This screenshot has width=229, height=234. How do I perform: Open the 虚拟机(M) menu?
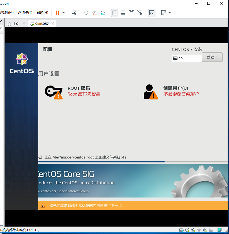pyautogui.click(x=7, y=12)
